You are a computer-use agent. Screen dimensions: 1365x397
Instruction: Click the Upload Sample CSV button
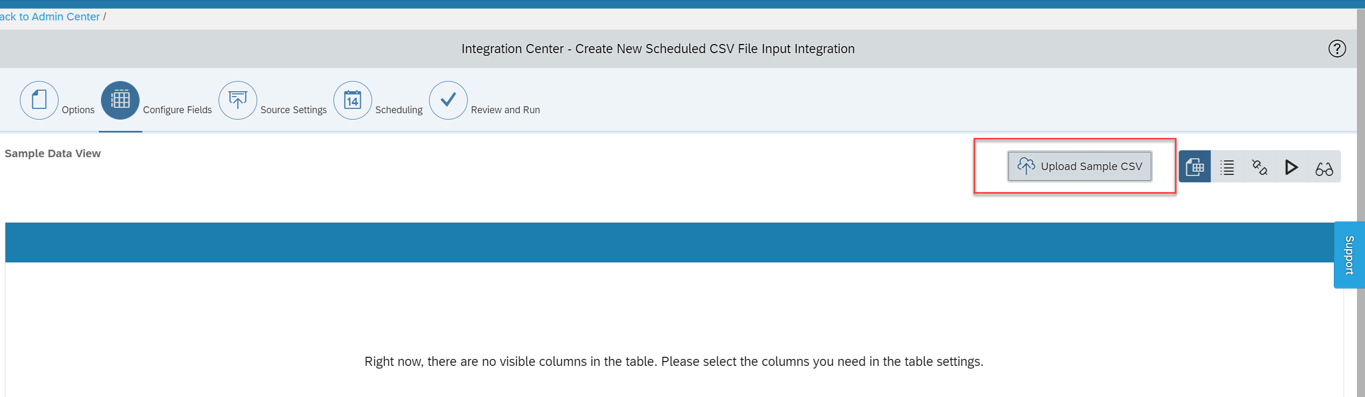[1079, 166]
